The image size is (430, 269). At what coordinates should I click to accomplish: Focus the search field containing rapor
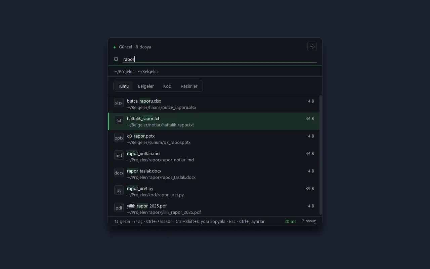point(220,59)
